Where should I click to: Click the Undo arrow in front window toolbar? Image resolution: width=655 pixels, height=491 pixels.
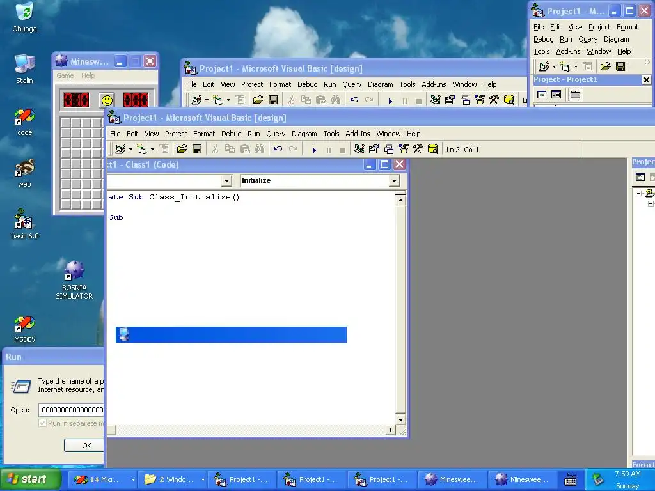[x=278, y=149]
